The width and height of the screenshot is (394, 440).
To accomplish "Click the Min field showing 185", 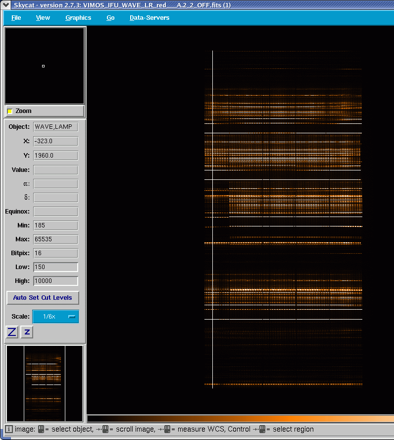I will pos(55,225).
